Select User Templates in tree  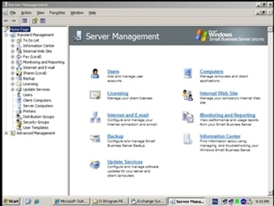35,128
